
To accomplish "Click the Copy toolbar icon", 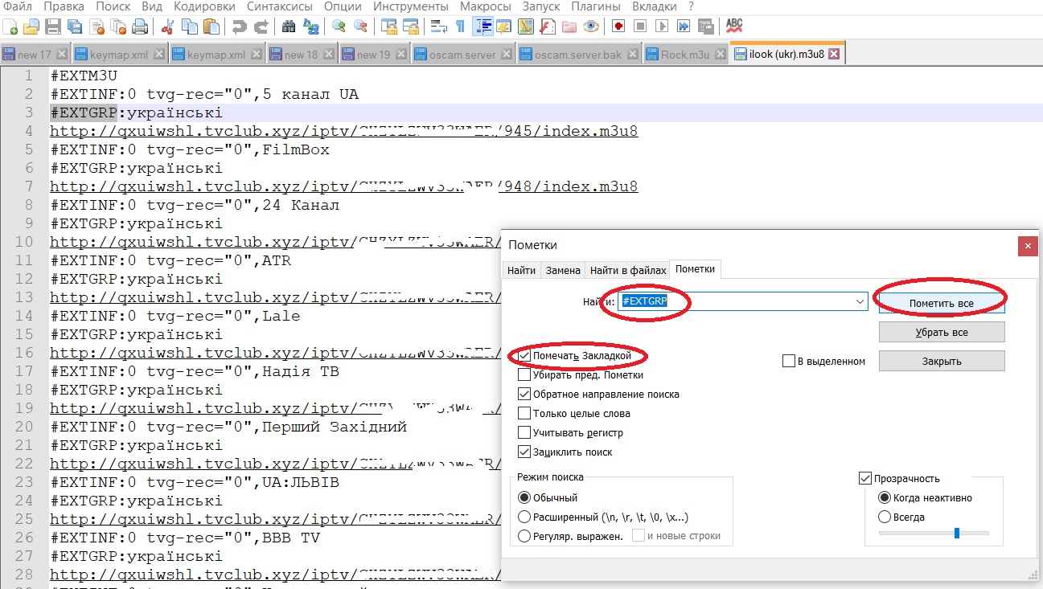I will pos(190,27).
